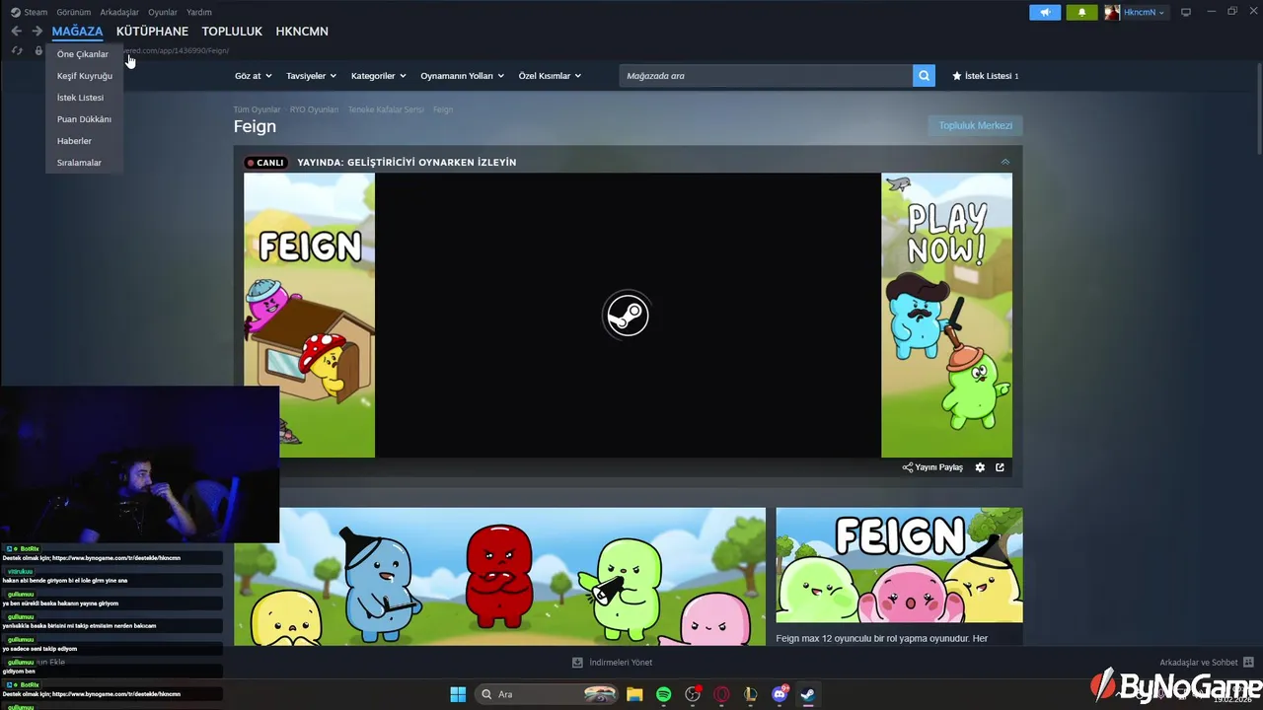Open the Arkadaşlar menu

(119, 13)
